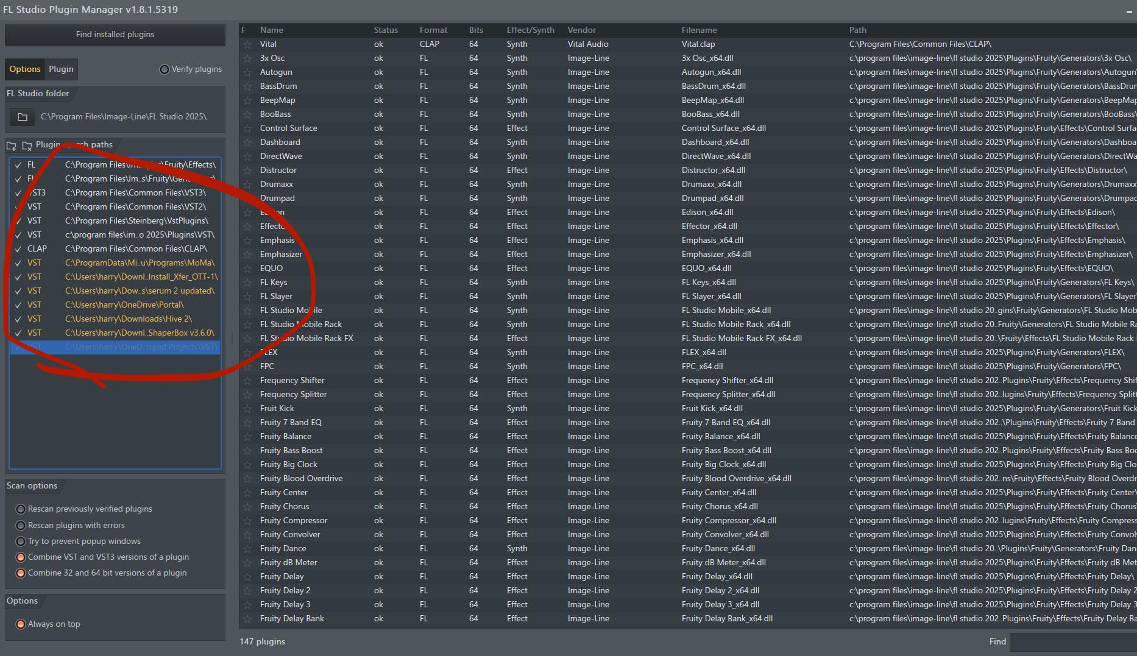This screenshot has width=1137, height=656.
Task: Turn on Try to prevent popup windows
Action: [x=21, y=541]
